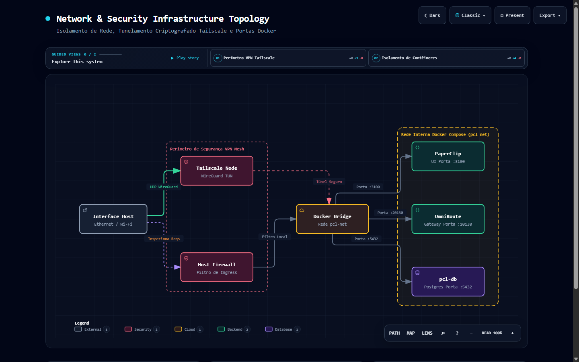Play the guided story

tap(185, 58)
